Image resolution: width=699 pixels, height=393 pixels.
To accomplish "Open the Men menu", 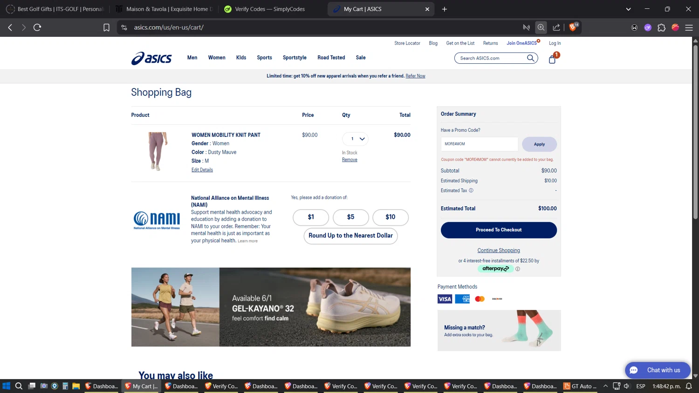I will [192, 58].
